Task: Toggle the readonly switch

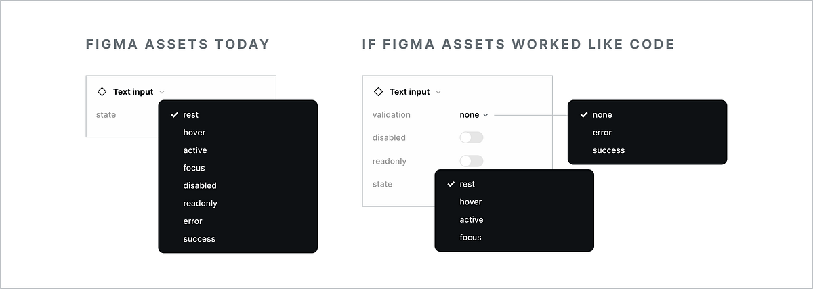Action: [x=472, y=161]
